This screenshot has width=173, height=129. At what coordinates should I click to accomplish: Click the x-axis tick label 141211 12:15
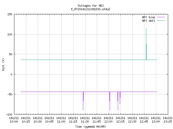click(x=120, y=120)
